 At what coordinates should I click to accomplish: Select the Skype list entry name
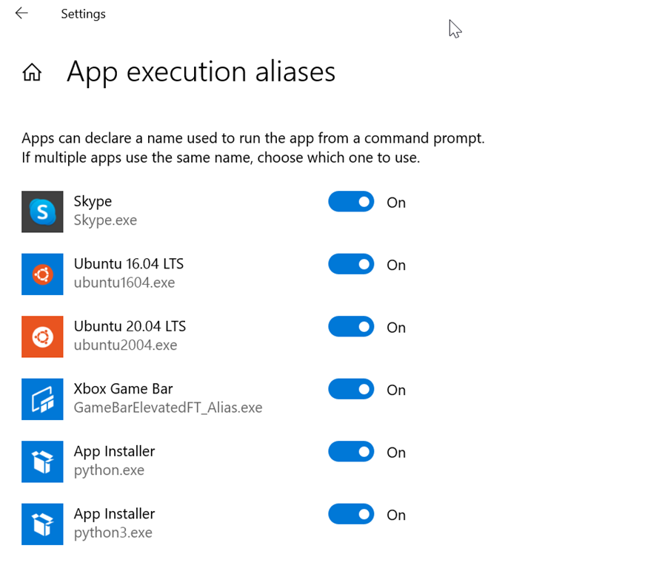93,201
